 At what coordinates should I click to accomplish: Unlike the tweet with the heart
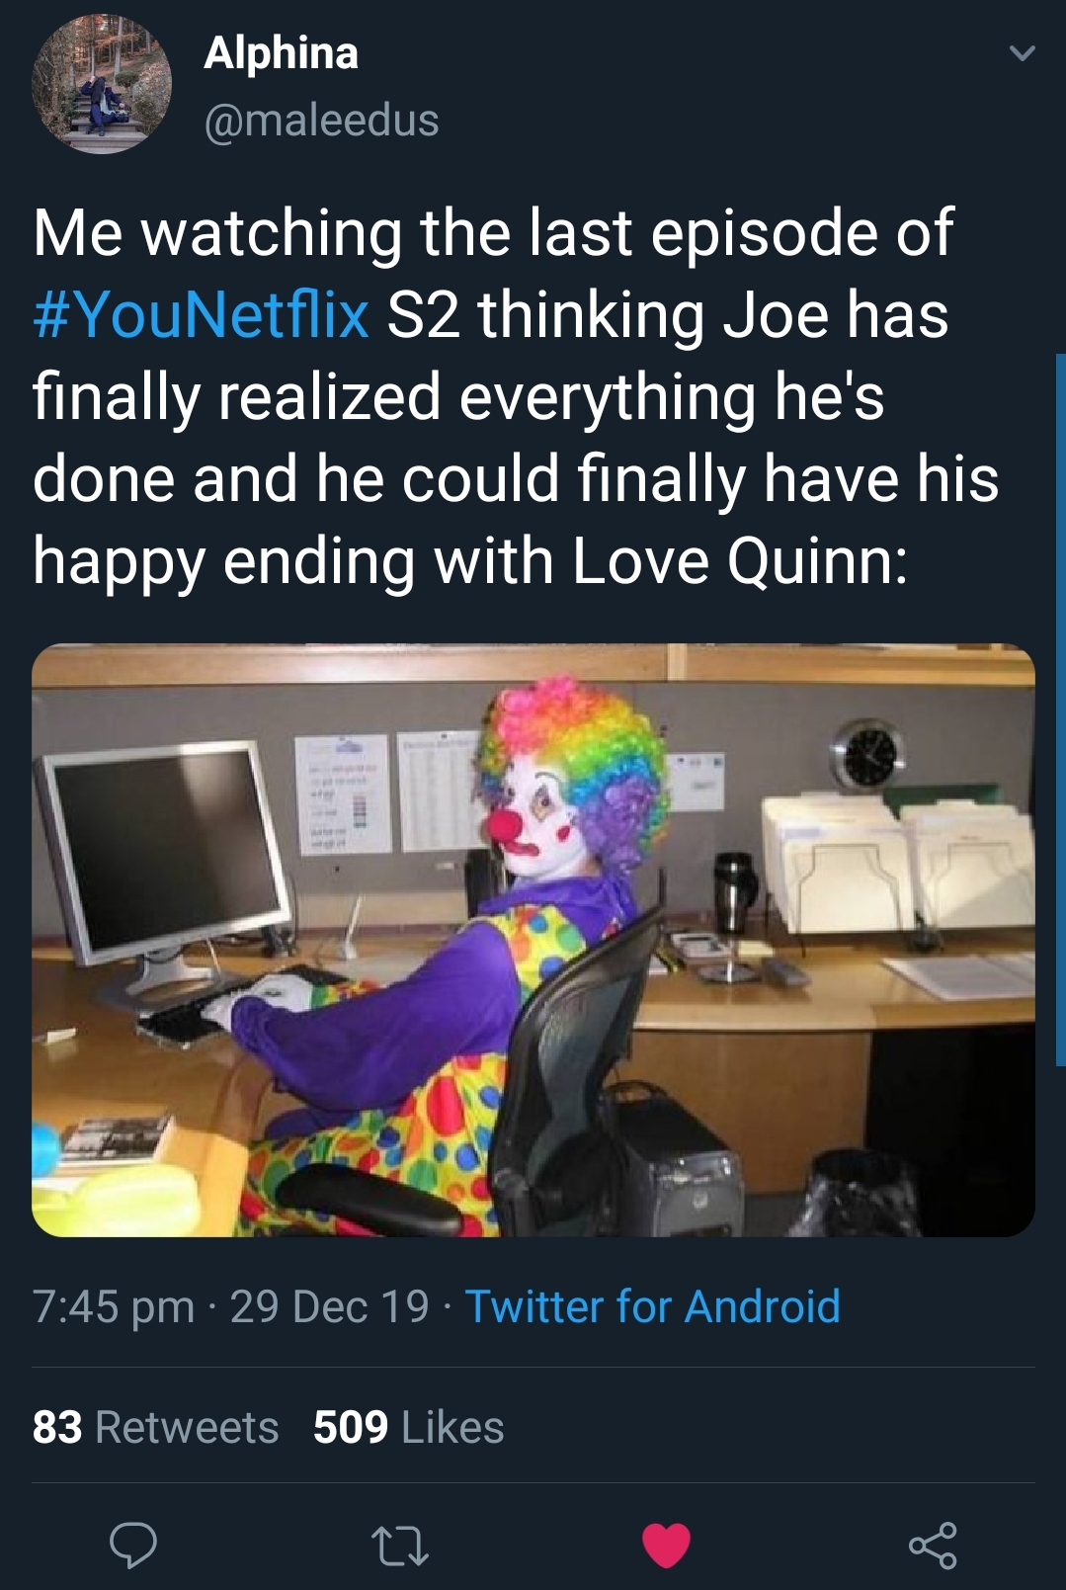(x=666, y=1545)
